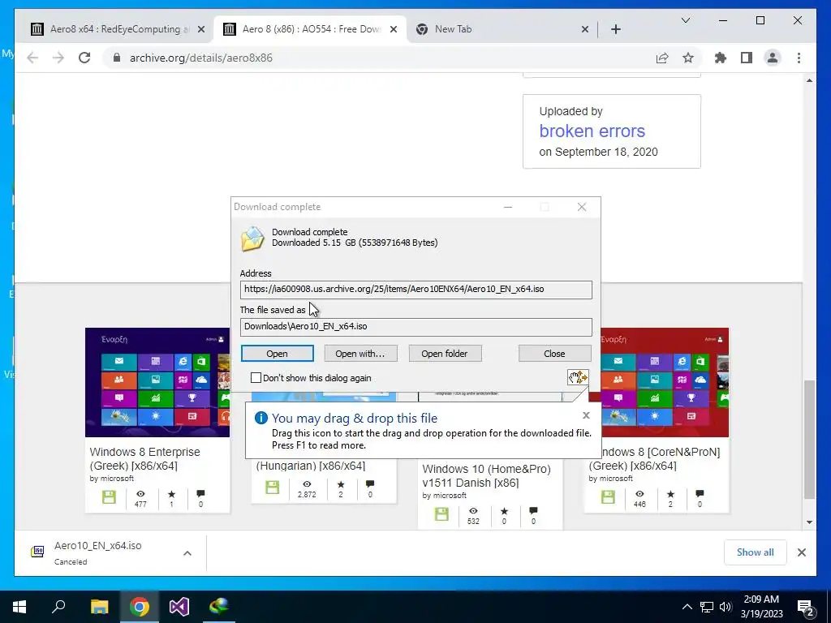Click the page vertical scrollbar thumb
Image resolution: width=831 pixels, height=623 pixels.
[x=809, y=439]
